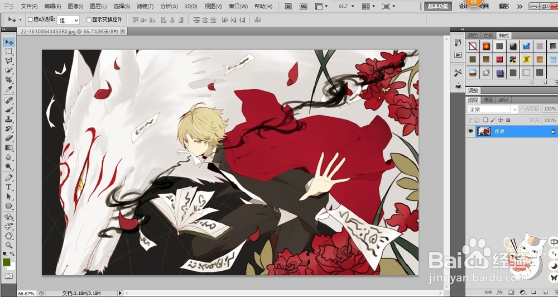Toggle lock all padlock icon
558x297 pixels.
(x=508, y=121)
